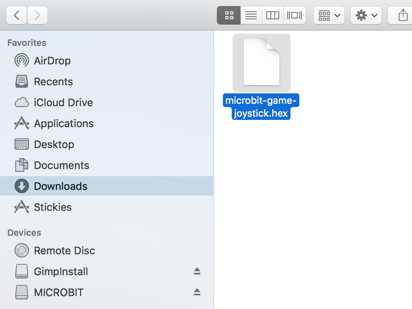Screen dimensions: 412x309
Task: Click the Share button in toolbar
Action: pos(402,15)
